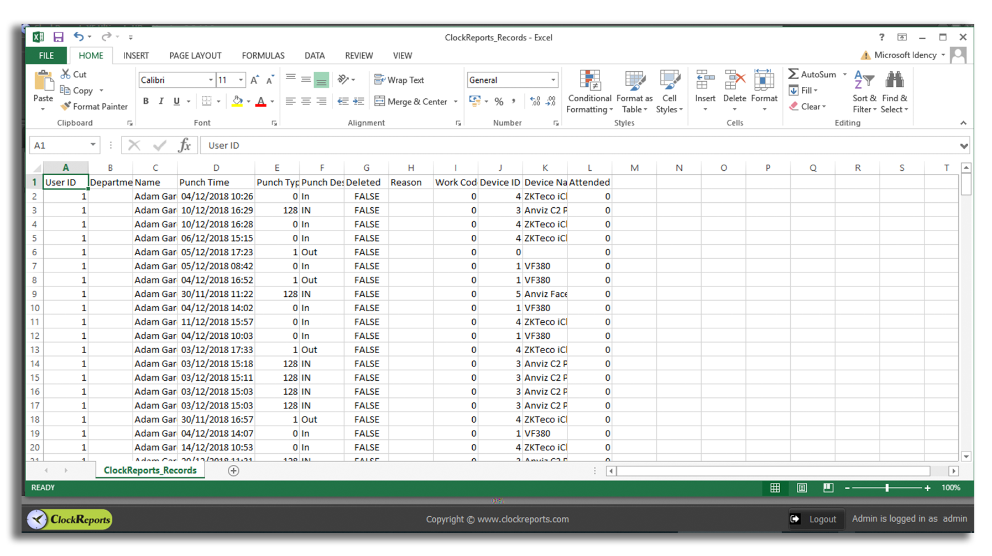This screenshot has width=992, height=556.
Task: Click the Percent Style icon
Action: click(x=499, y=101)
